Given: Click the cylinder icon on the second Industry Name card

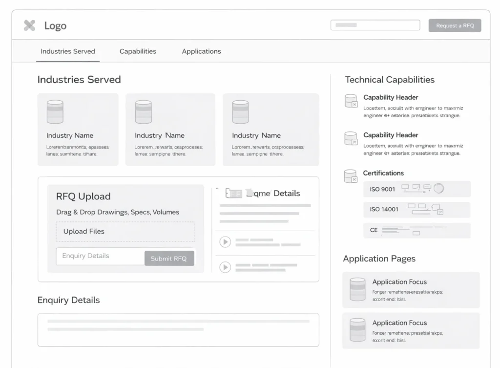Looking at the screenshot, I should (x=143, y=111).
